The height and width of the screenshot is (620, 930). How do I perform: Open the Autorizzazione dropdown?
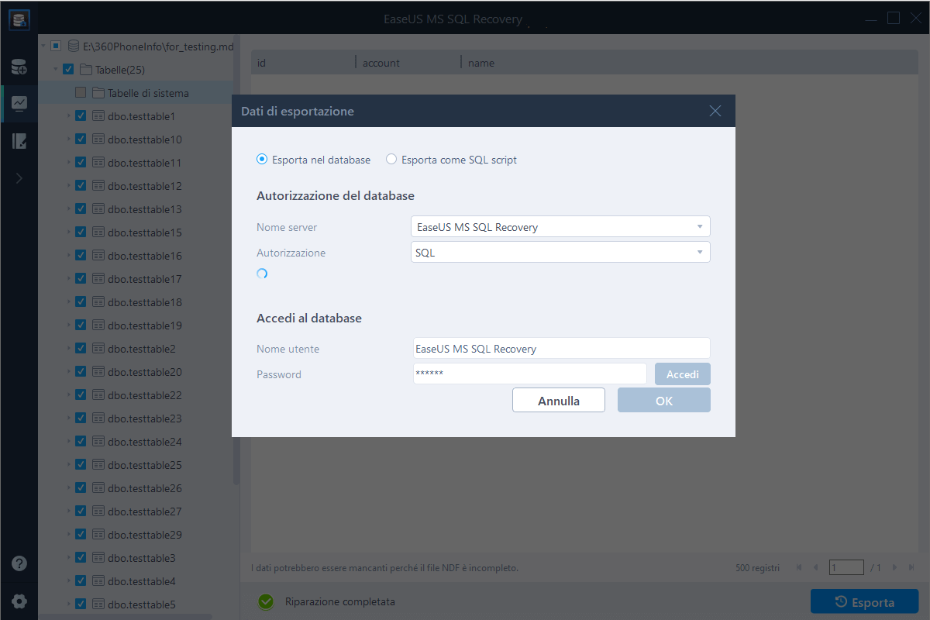(560, 252)
